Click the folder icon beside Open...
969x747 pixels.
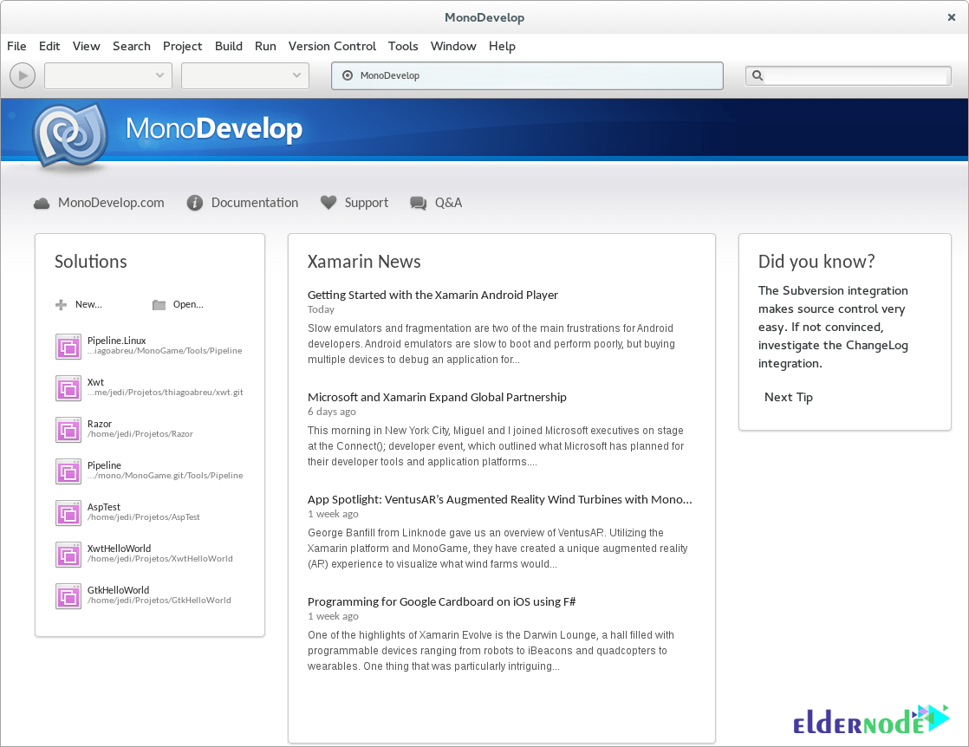(159, 304)
